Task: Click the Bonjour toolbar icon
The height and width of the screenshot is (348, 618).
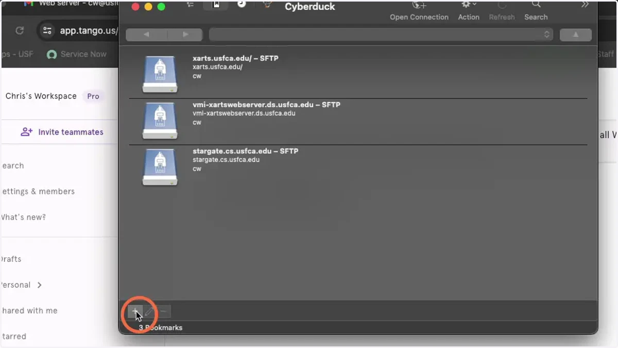Action: click(x=267, y=5)
